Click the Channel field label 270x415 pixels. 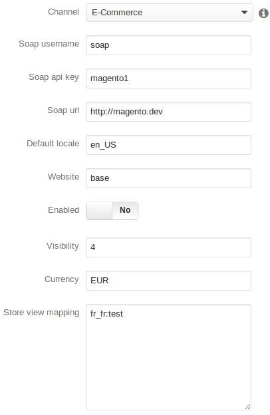point(63,12)
